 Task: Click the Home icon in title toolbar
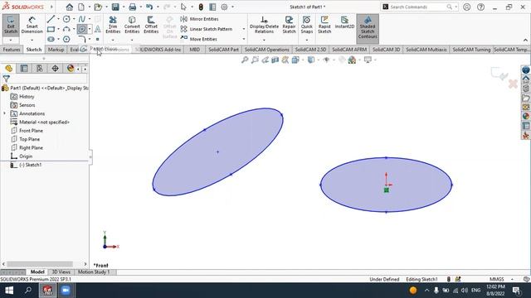(x=69, y=7)
